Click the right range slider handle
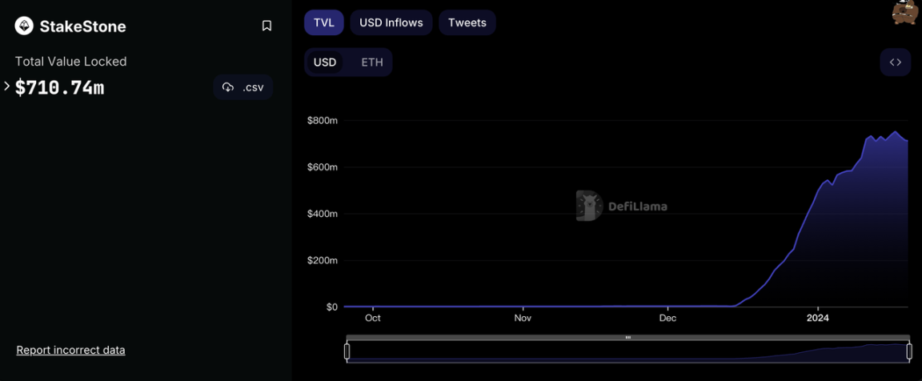 tap(909, 351)
